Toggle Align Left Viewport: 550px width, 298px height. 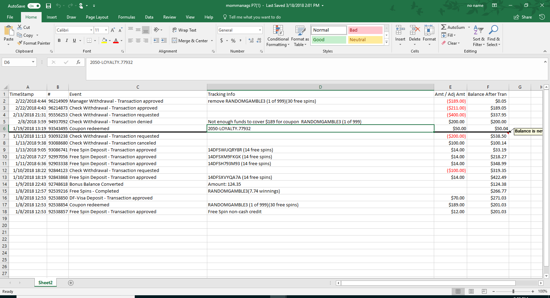(x=131, y=41)
